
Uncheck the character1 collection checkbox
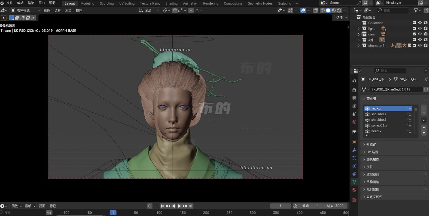point(414,46)
